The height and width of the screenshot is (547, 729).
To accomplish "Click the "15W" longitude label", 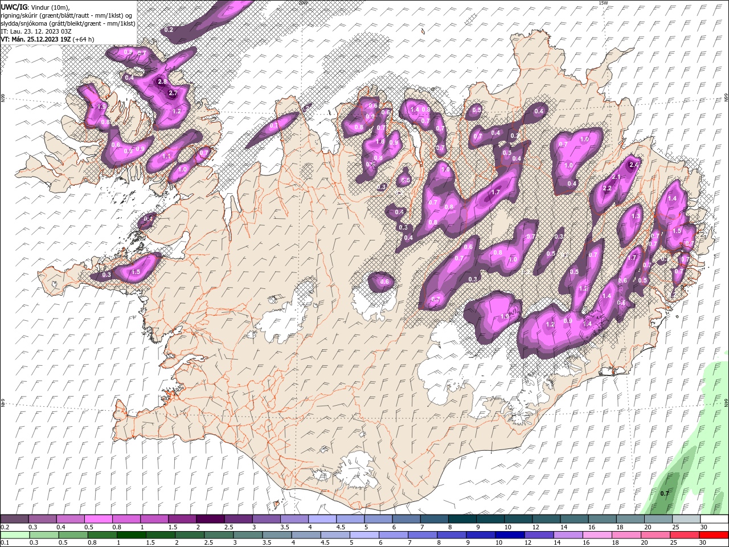I will 603,2.
